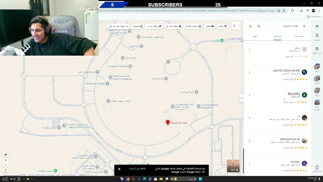Expand the account dropdown arrow beside ع

pyautogui.click(x=239, y=26)
